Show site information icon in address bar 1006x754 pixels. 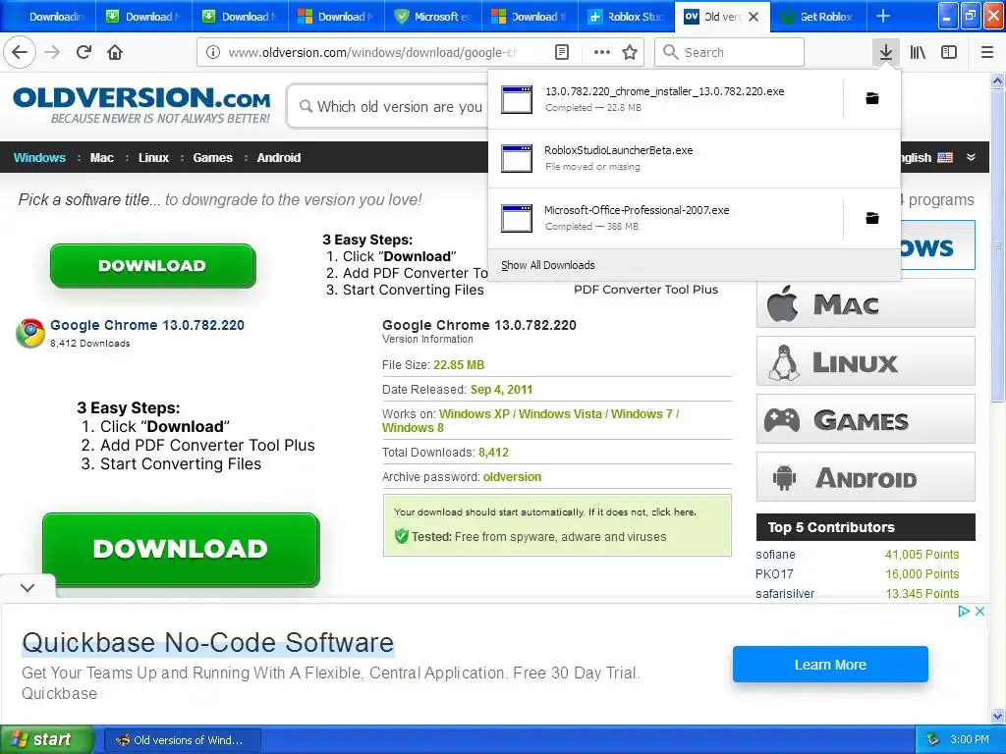[x=213, y=52]
